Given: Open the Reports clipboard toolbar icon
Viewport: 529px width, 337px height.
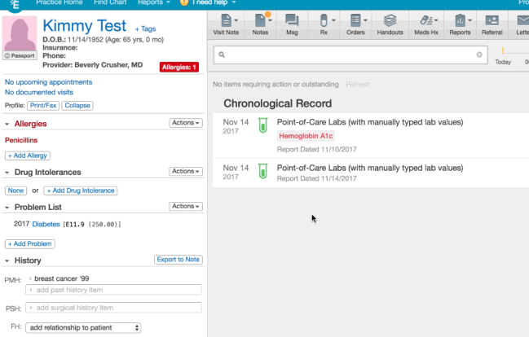Looking at the screenshot, I should click(460, 24).
